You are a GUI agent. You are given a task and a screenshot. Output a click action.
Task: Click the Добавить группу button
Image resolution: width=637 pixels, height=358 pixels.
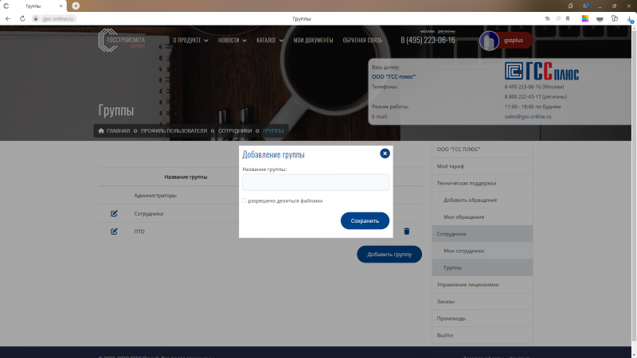389,254
